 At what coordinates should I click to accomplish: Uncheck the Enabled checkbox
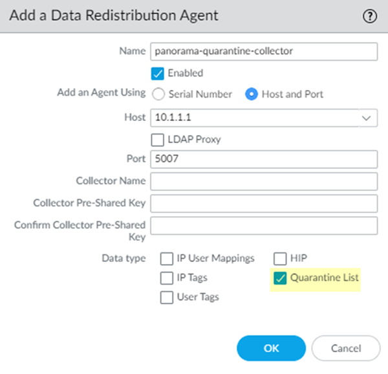click(157, 73)
